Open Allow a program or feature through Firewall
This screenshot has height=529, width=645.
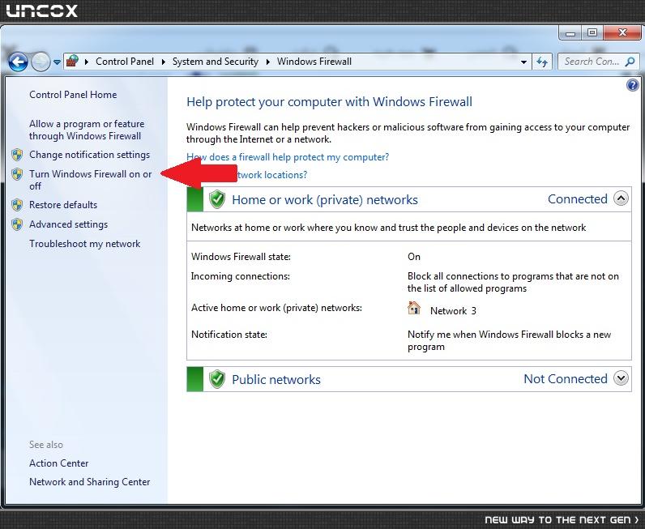point(87,130)
